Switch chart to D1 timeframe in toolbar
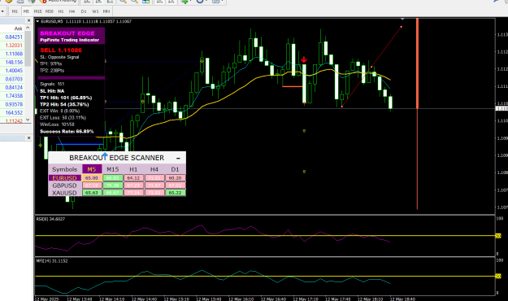This screenshot has height=301, width=508. (84, 11)
